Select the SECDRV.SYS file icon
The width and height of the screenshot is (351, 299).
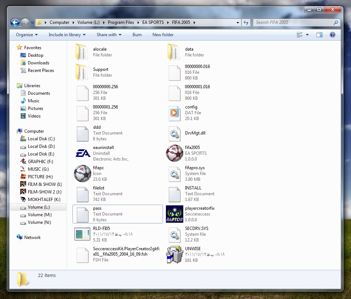click(174, 234)
